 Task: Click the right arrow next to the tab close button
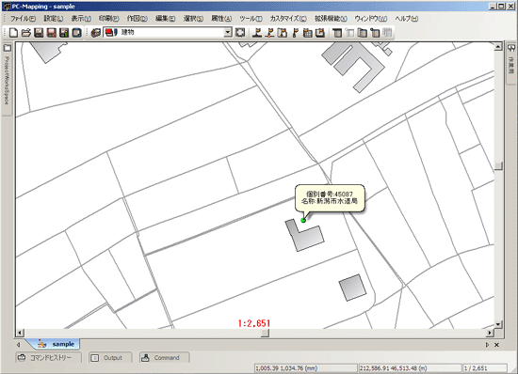[487, 345]
